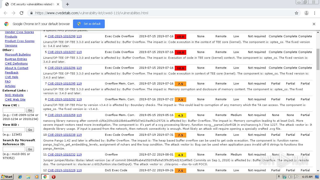This screenshot has width=320, height=180.
Task: Focus the View CVE input field
Action: coord(14,110)
